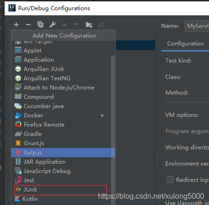Select the Kotlin entry
The width and height of the screenshot is (209, 205).
61,199
